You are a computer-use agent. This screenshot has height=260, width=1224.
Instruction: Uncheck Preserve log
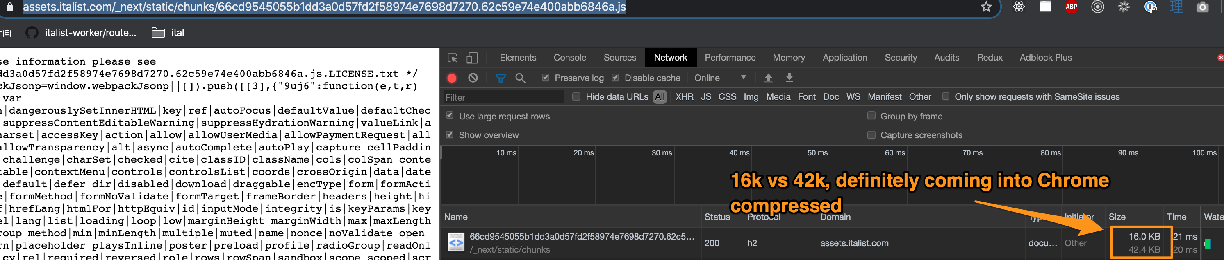(x=546, y=77)
